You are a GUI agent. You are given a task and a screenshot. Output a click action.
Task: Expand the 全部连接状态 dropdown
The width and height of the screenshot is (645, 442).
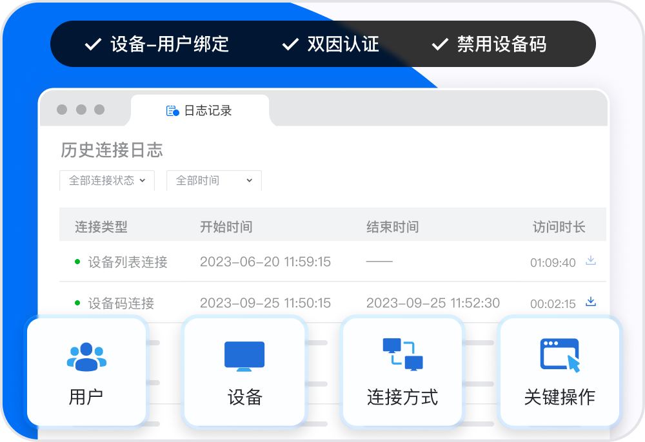[107, 180]
